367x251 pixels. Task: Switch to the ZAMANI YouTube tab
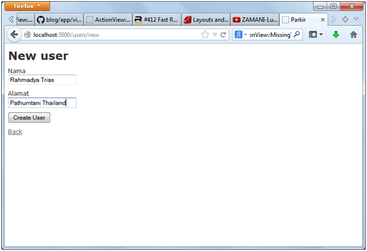(x=255, y=19)
